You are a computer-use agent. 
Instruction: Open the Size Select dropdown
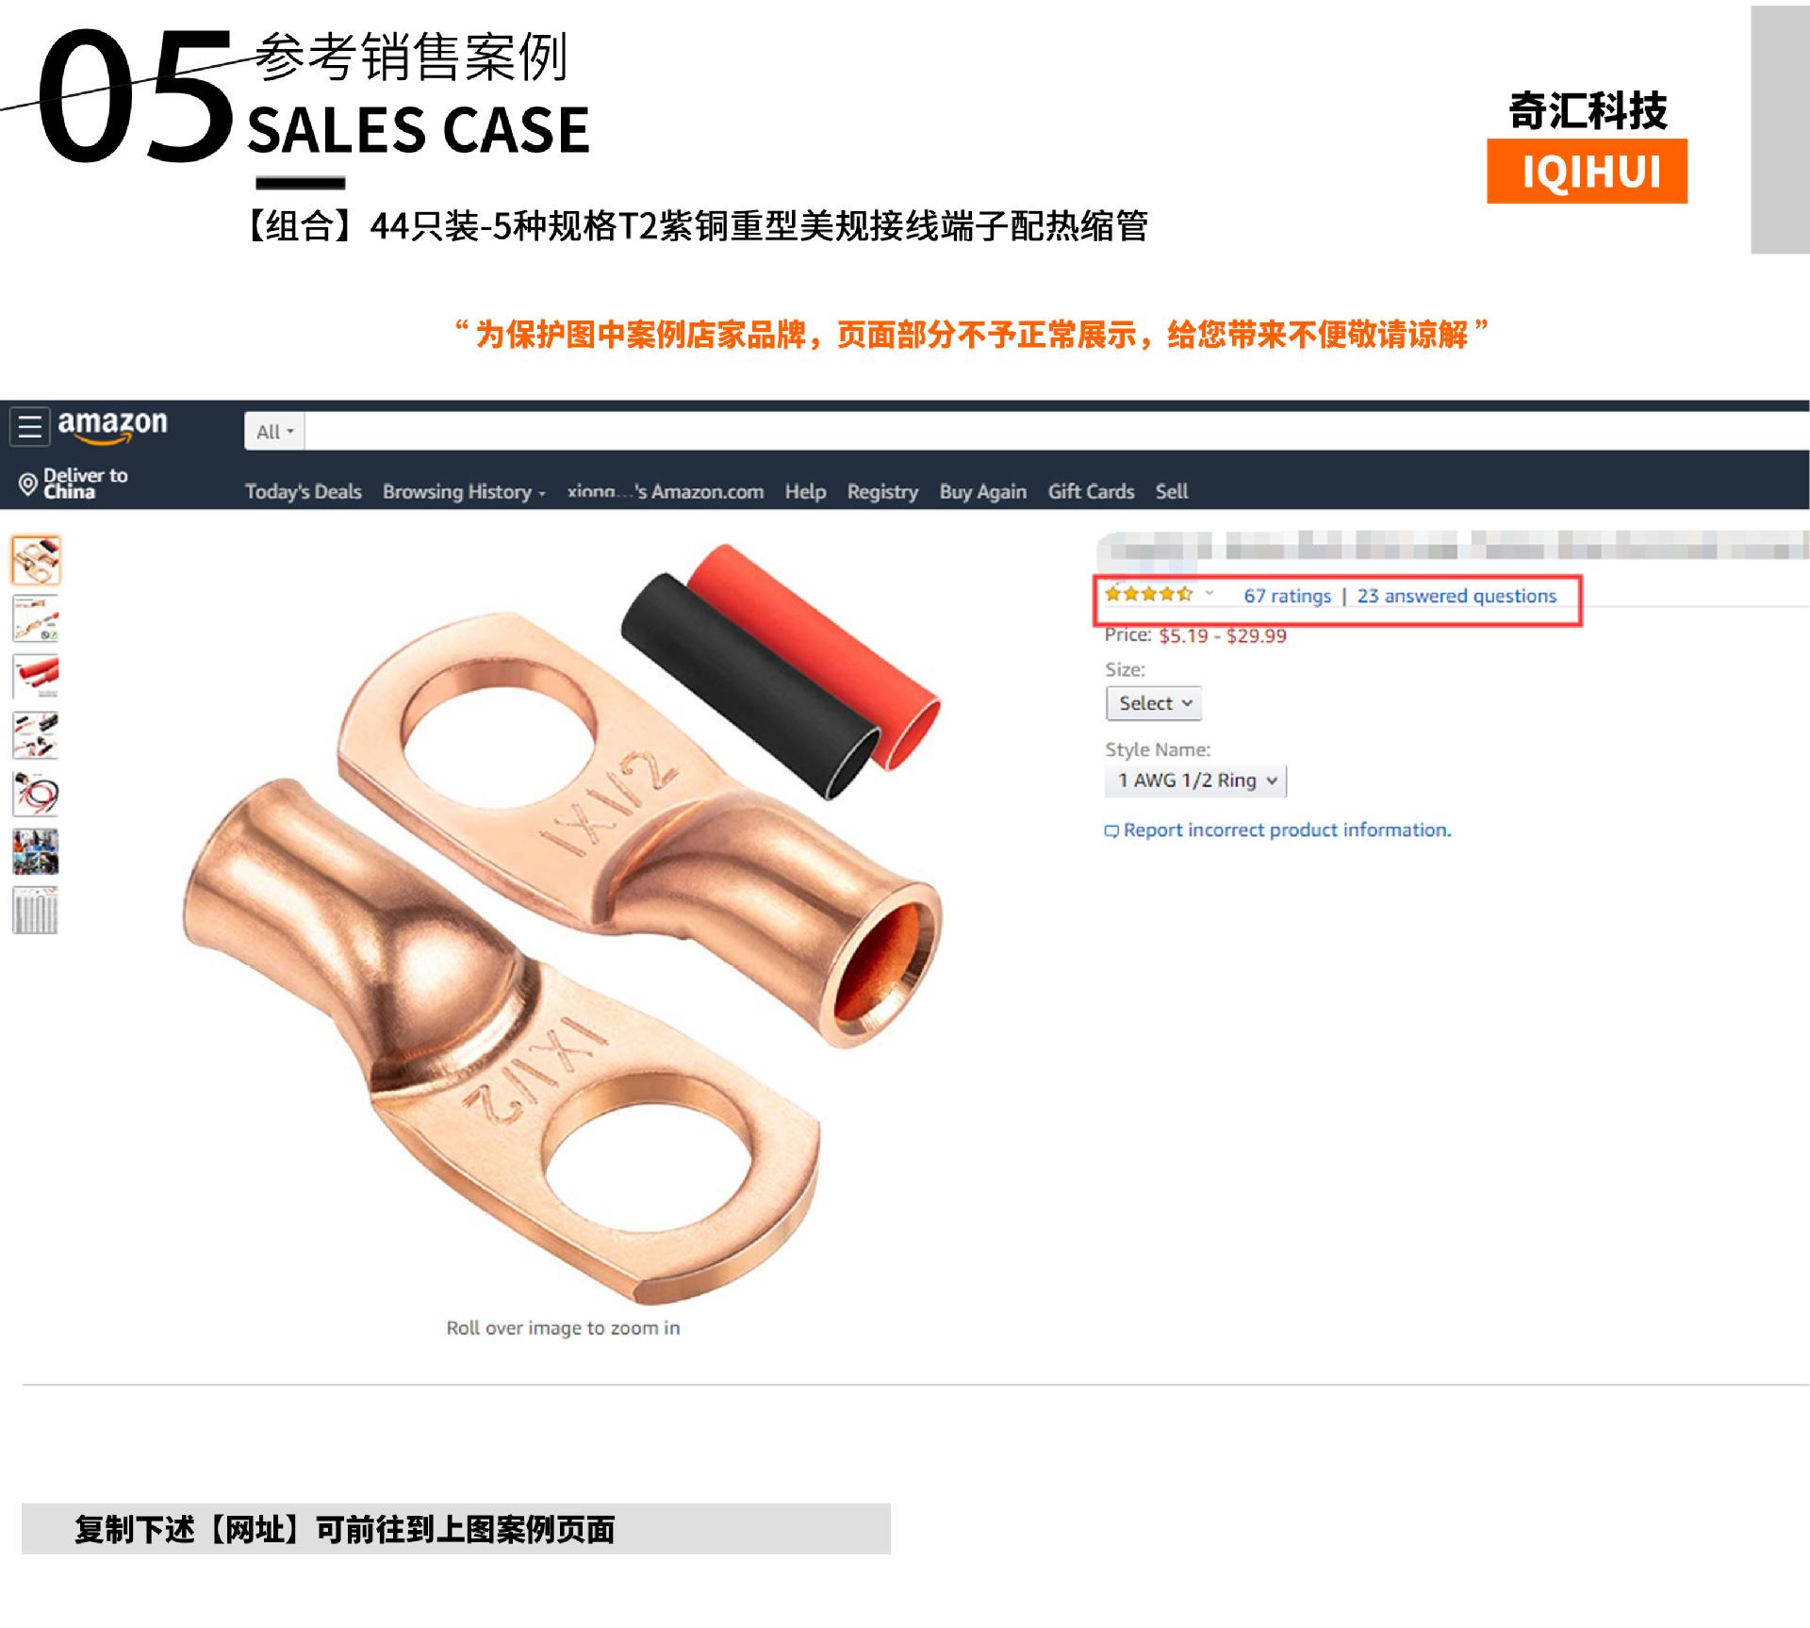[x=1154, y=703]
